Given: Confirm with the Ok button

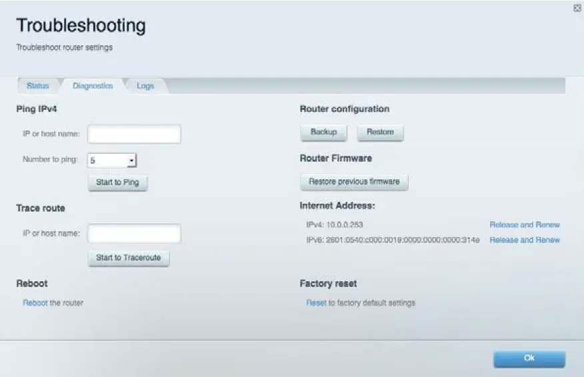Looking at the screenshot, I should coord(529,358).
